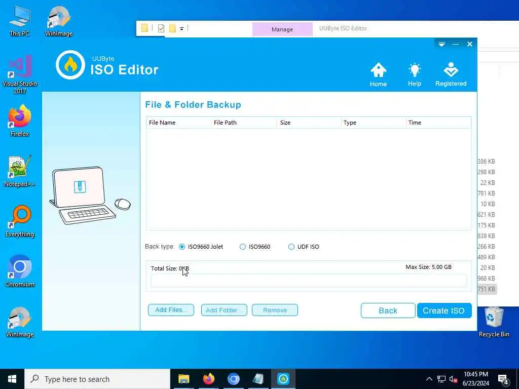Open the ISO Editor title bar dropdown menu
Image resolution: width=519 pixels, height=389 pixels.
coord(441,44)
